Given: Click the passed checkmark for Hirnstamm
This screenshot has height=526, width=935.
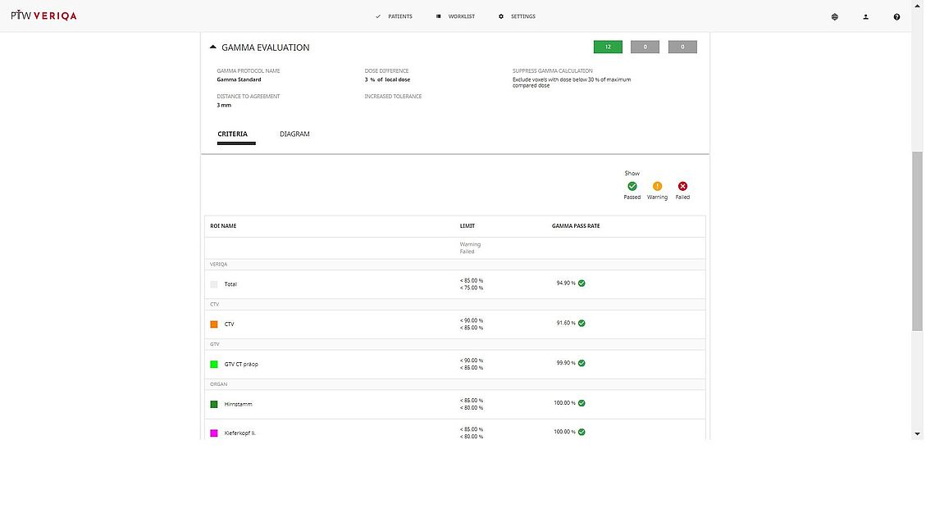Looking at the screenshot, I should coord(582,403).
